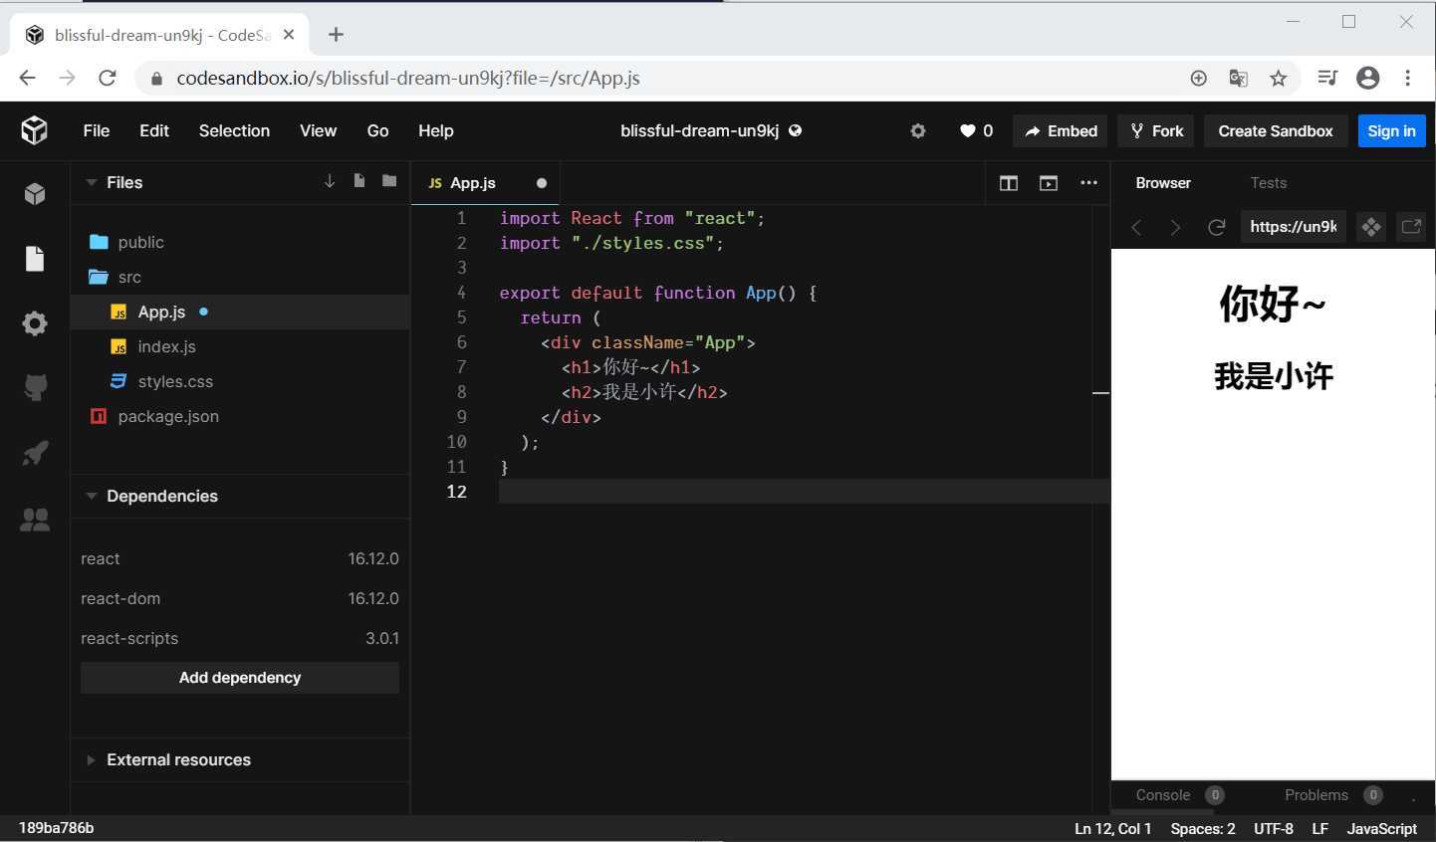Open the GitHub sidebar icon
1436x842 pixels.
(x=35, y=387)
